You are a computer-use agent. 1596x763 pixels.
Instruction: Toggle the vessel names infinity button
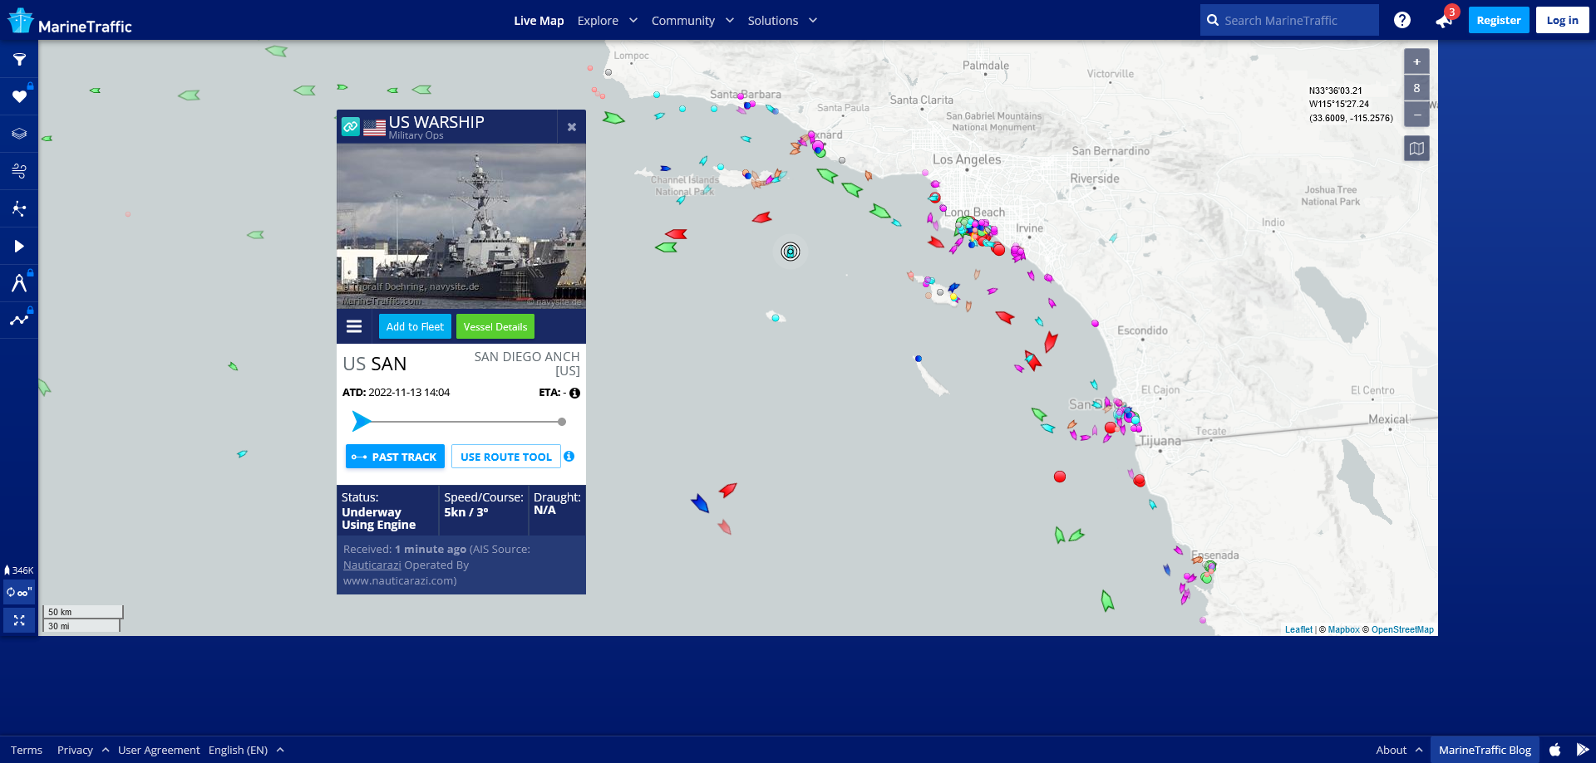(19, 592)
